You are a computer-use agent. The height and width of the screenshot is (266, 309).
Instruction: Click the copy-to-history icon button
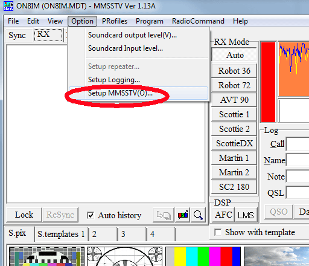[x=164, y=215]
